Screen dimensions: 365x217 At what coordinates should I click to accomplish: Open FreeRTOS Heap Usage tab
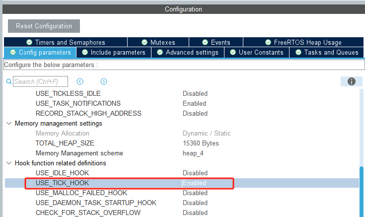tap(303, 42)
